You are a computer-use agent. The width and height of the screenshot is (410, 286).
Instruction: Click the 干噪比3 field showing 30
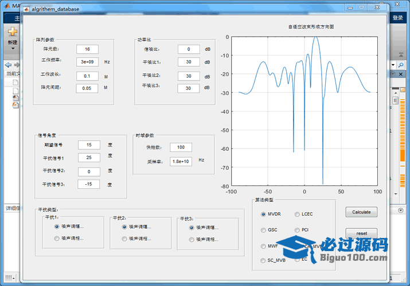pyautogui.click(x=188, y=89)
